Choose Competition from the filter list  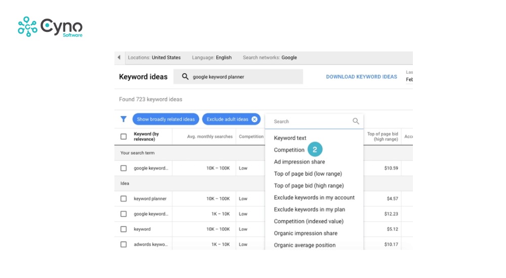coord(289,150)
